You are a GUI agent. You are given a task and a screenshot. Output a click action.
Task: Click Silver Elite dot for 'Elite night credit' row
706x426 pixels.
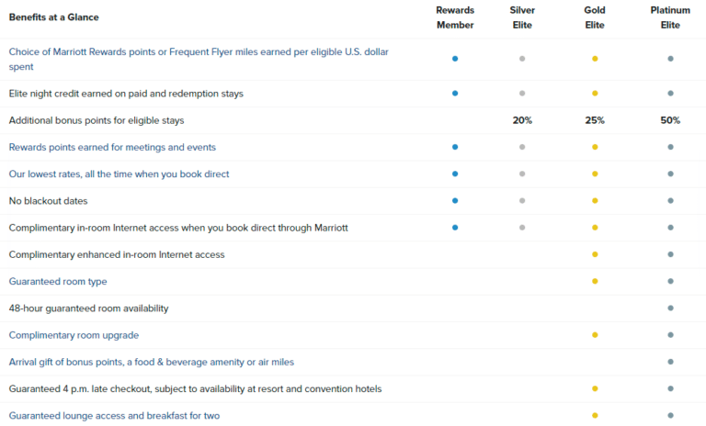[x=522, y=94]
